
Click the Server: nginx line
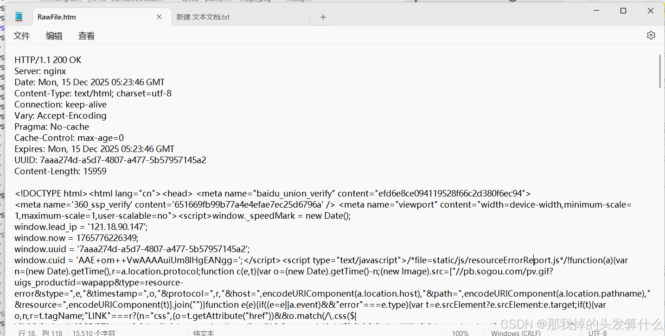pos(40,71)
